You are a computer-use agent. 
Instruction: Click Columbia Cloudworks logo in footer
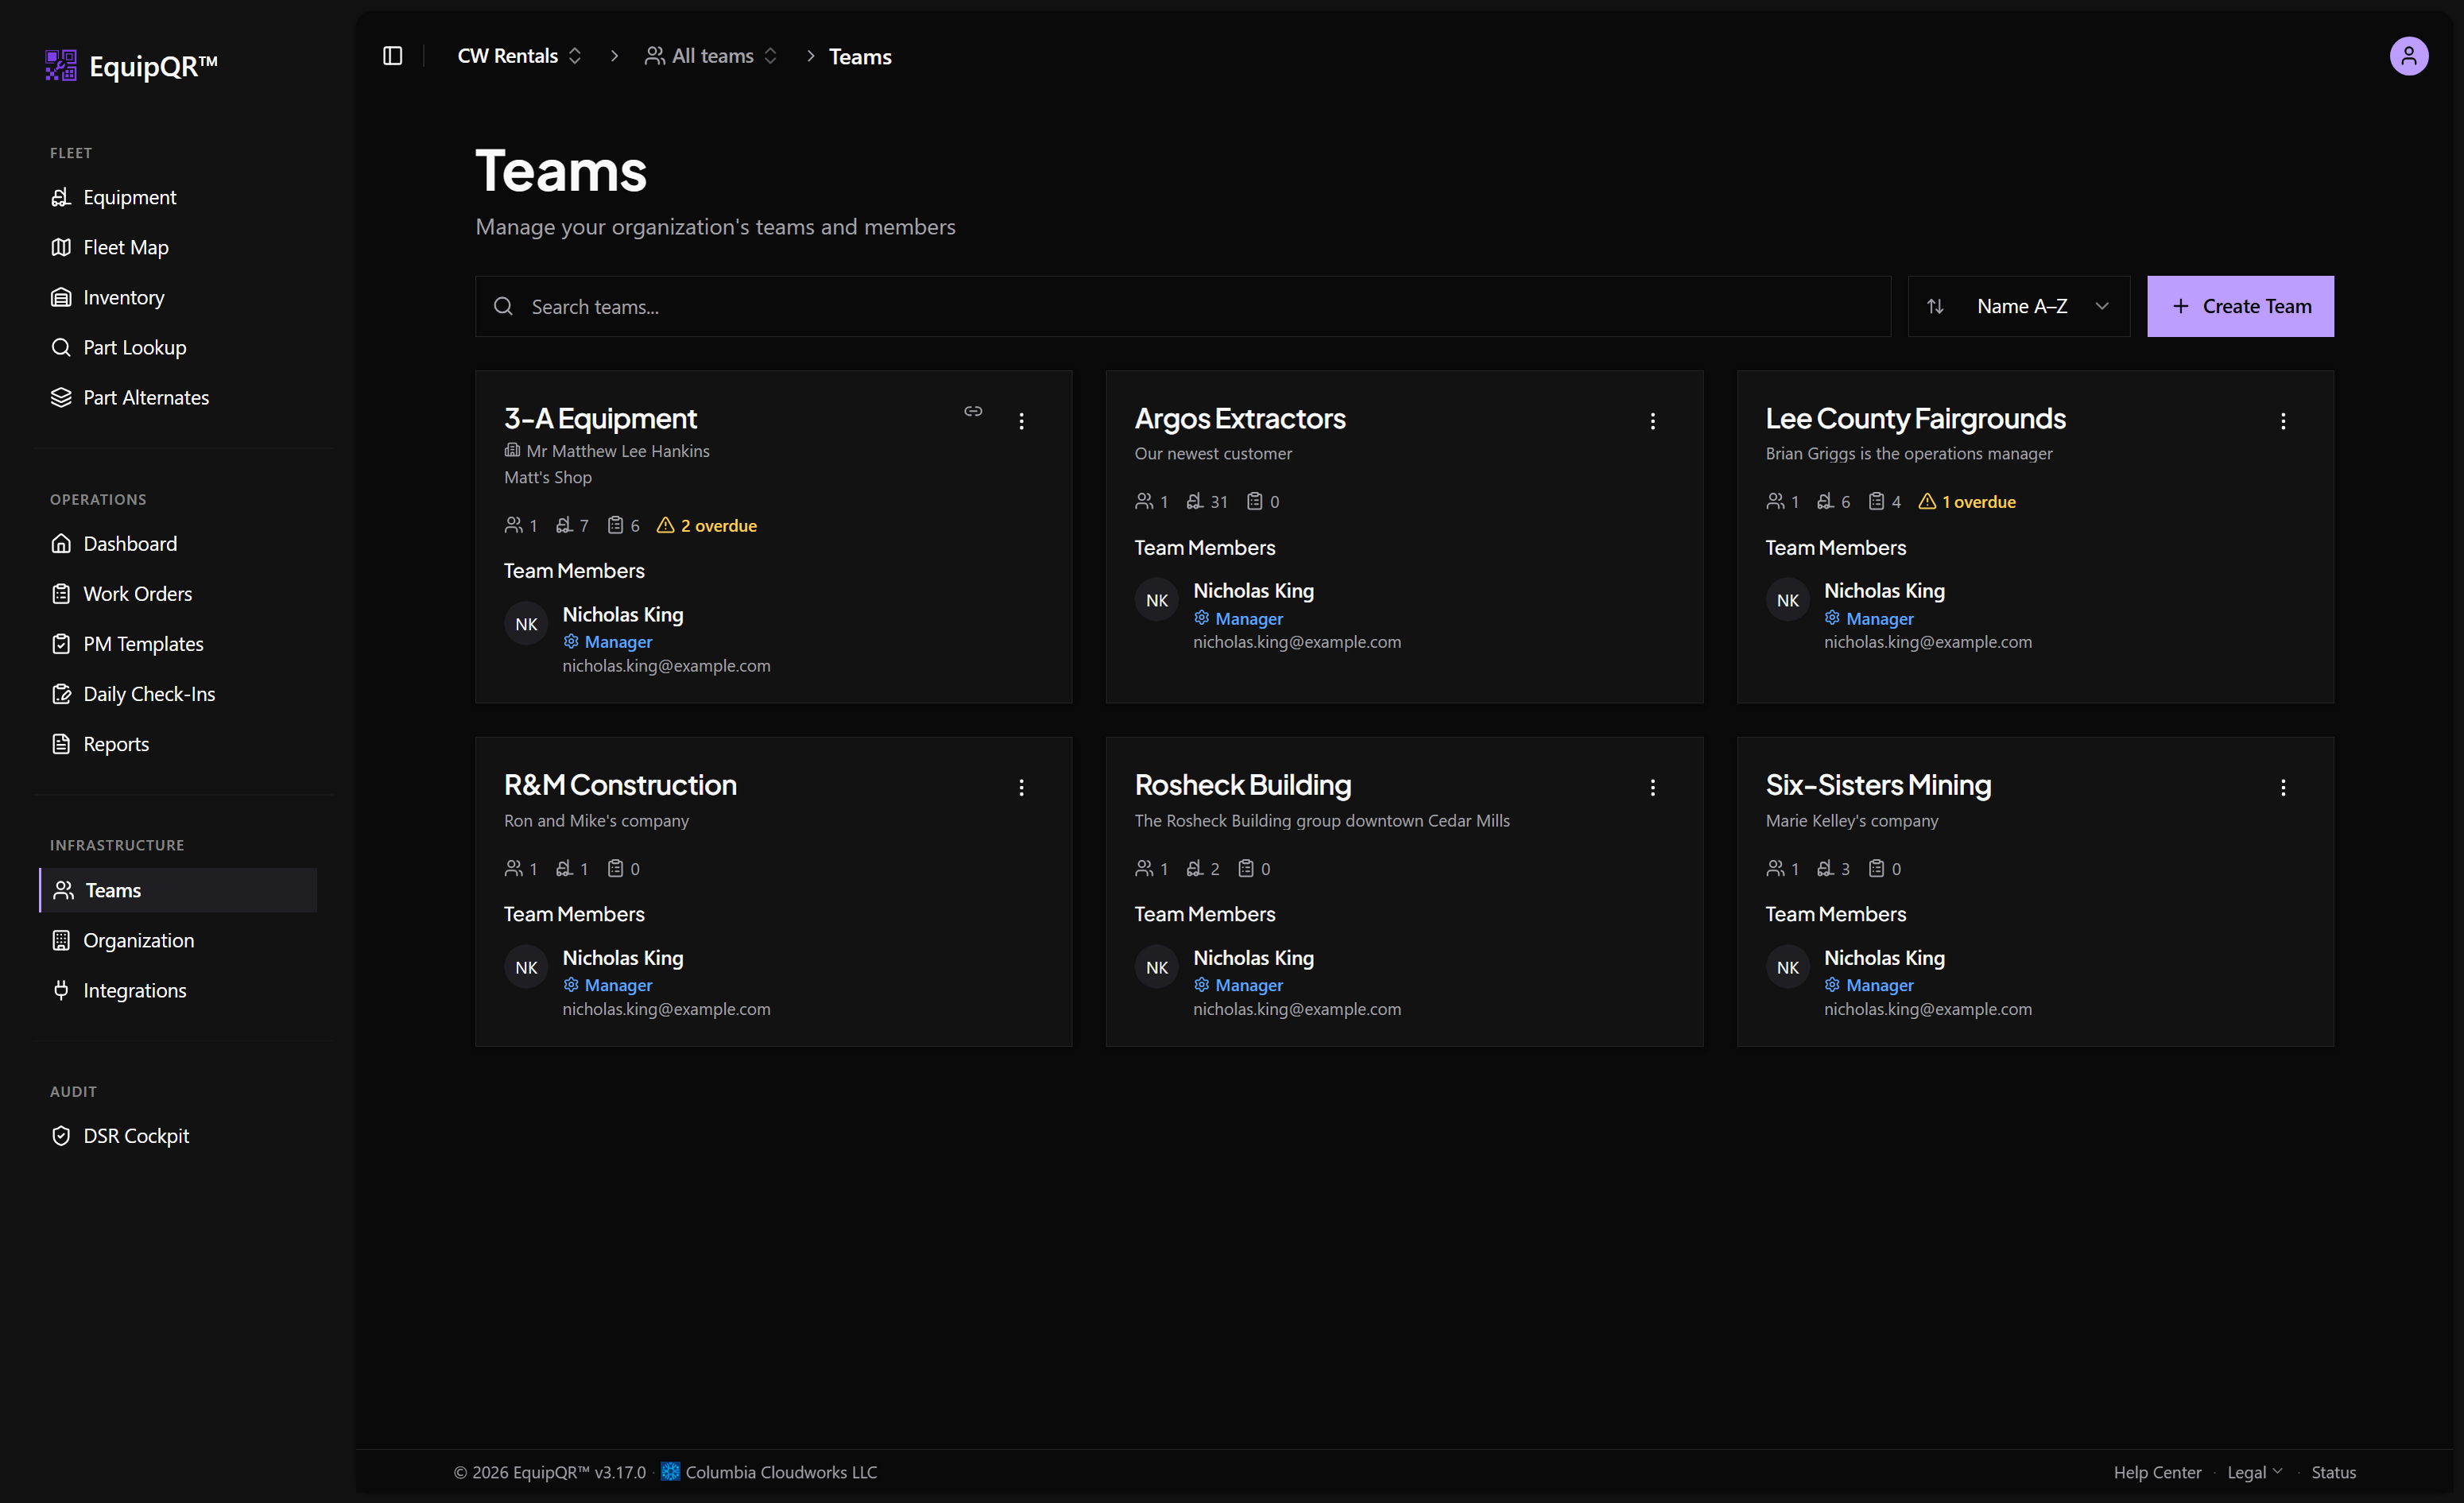click(670, 1471)
